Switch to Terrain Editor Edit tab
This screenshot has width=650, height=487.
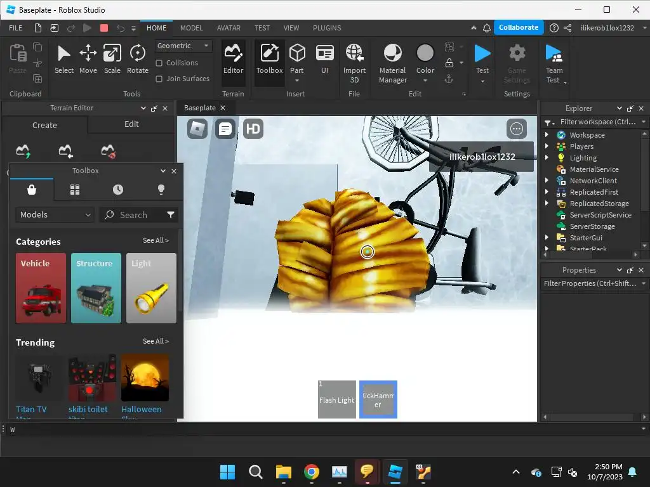[131, 124]
